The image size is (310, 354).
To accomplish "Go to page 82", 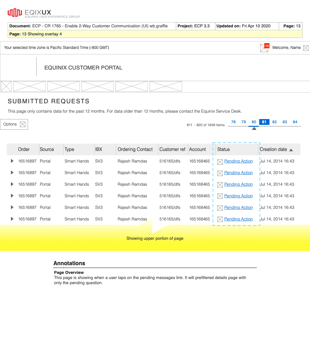I will [275, 122].
